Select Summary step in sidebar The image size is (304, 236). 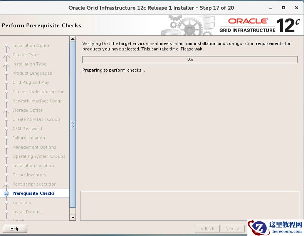[x=22, y=203]
